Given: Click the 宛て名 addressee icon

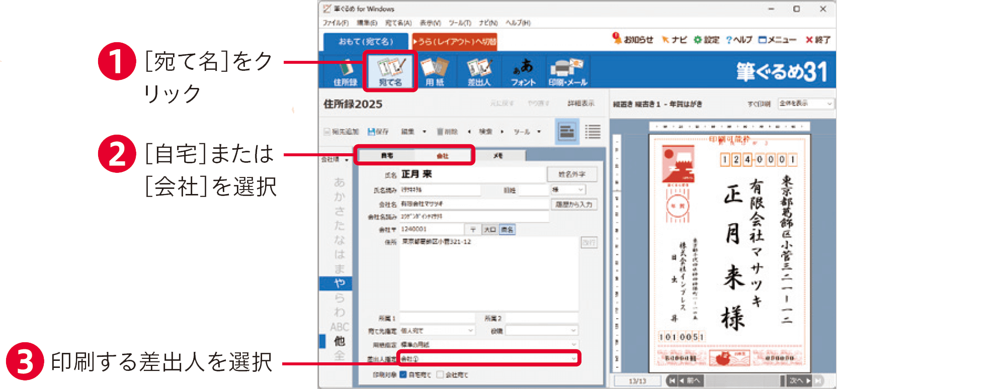Looking at the screenshot, I should coord(390,71).
